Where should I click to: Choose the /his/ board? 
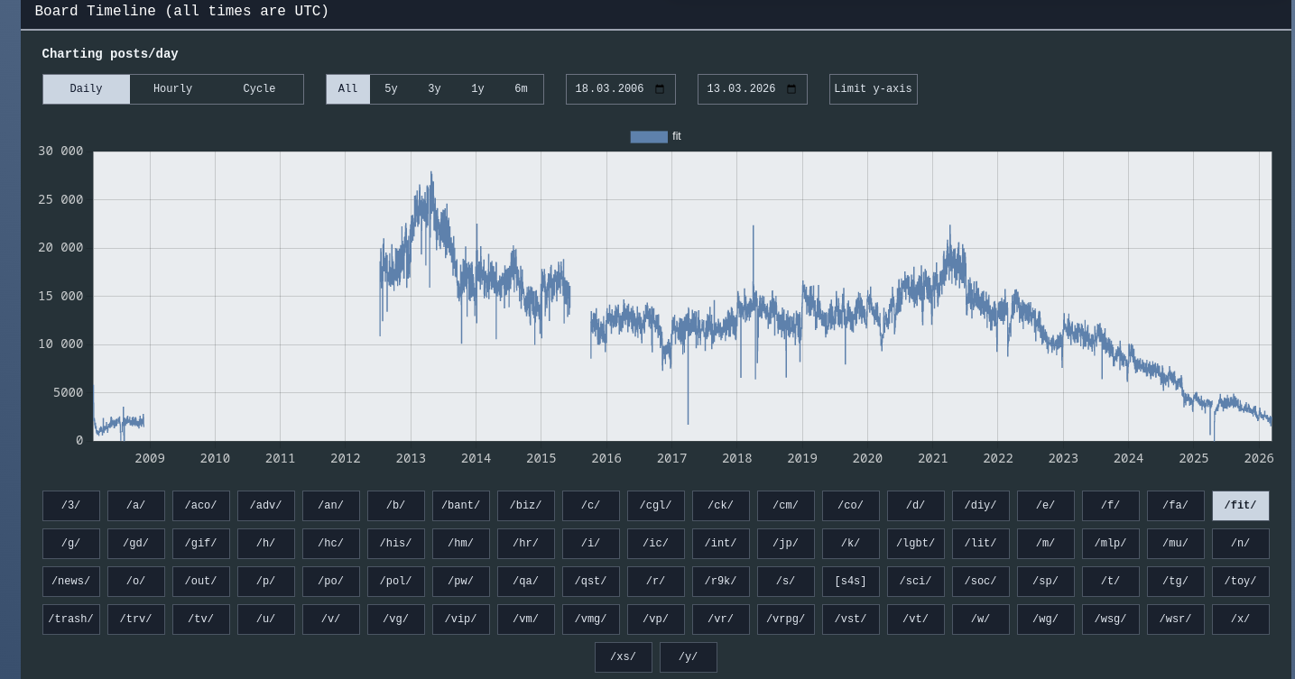point(396,544)
